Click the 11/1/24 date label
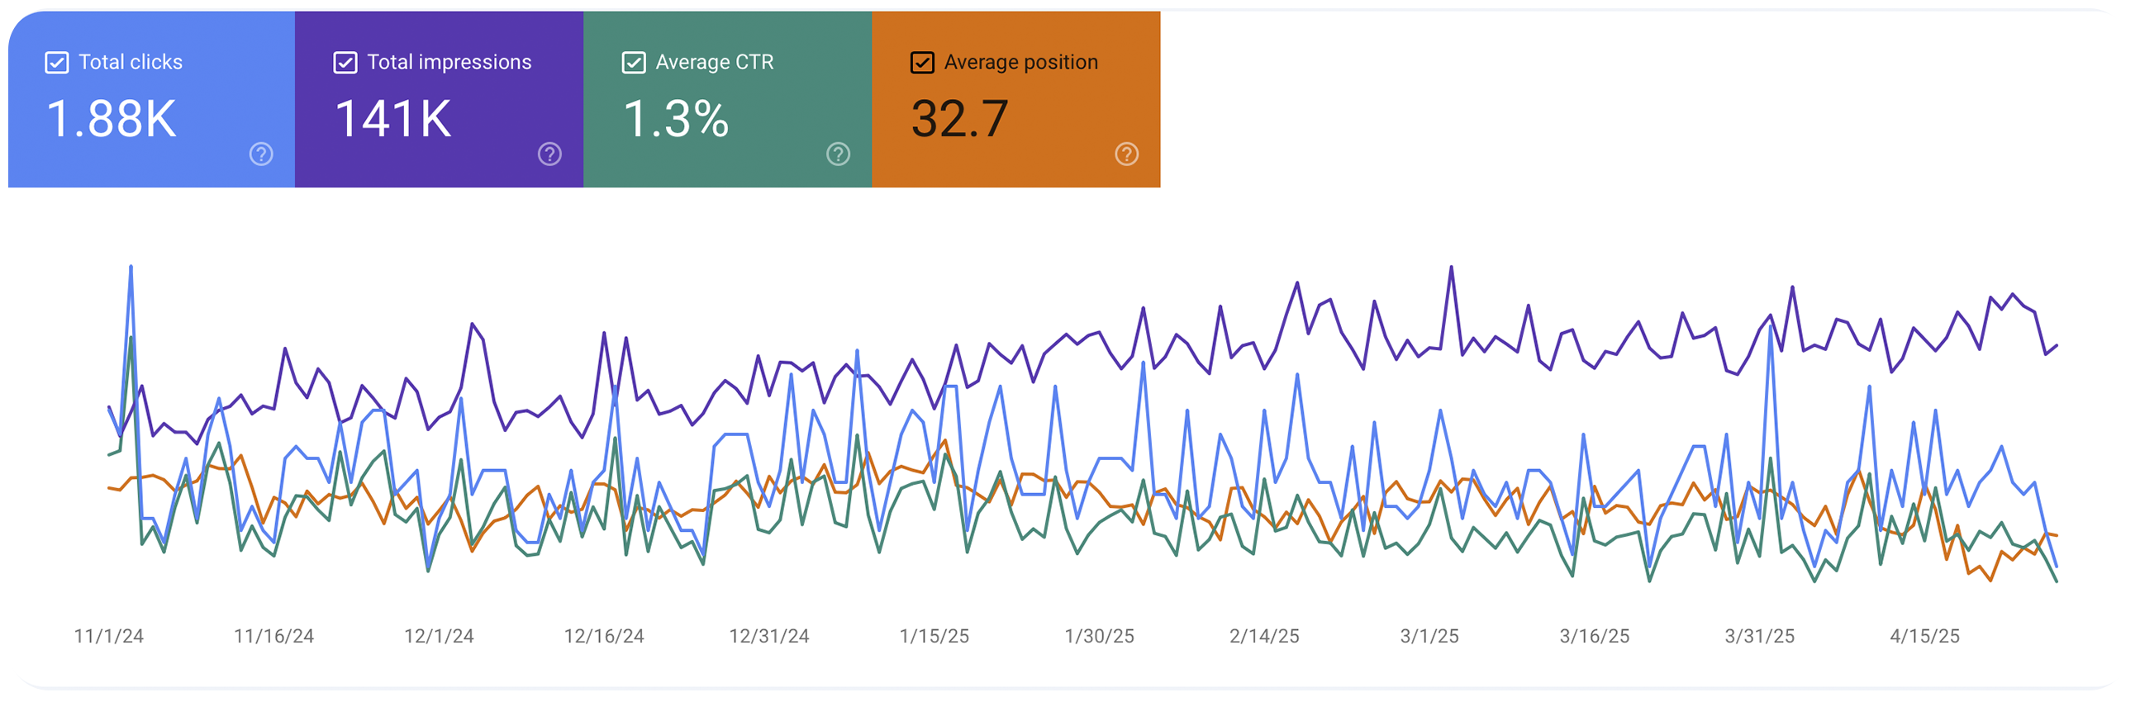The image size is (2140, 702). pos(109,637)
